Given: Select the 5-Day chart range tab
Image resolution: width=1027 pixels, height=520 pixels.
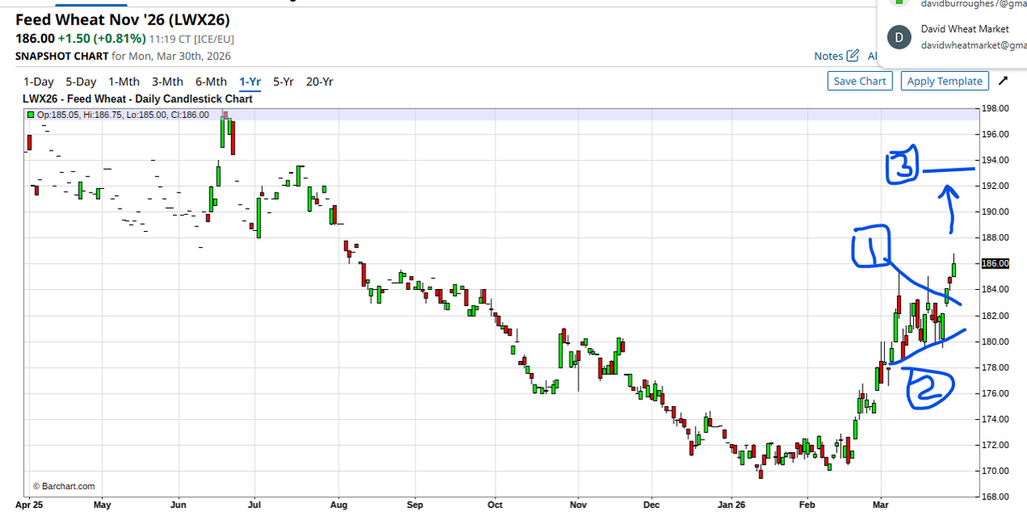Looking at the screenshot, I should pyautogui.click(x=81, y=81).
